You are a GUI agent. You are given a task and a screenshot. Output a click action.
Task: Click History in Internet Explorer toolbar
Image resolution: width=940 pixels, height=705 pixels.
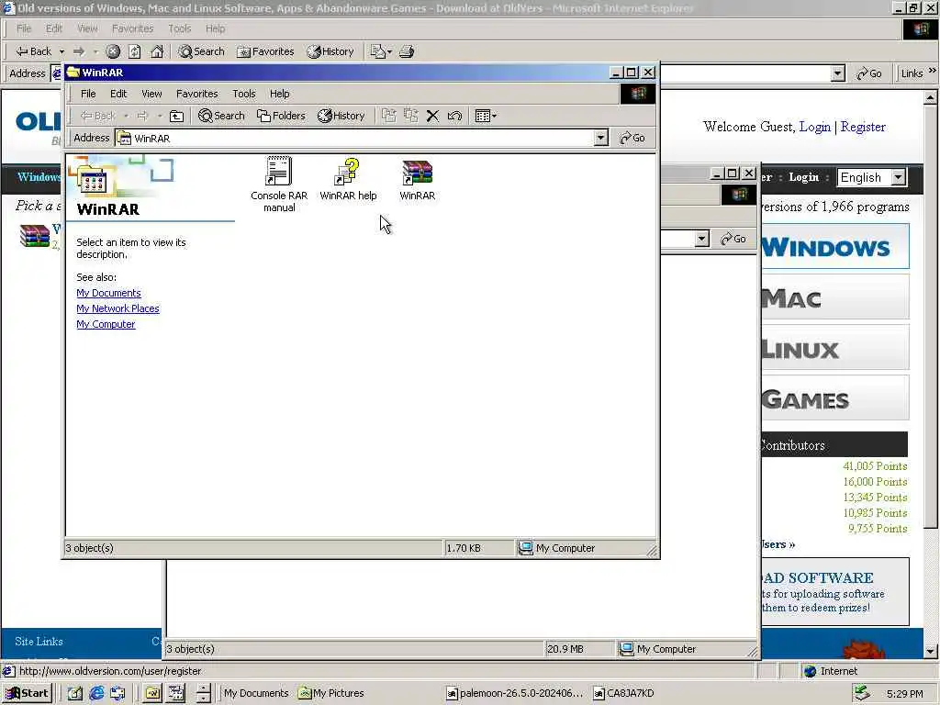pos(330,51)
